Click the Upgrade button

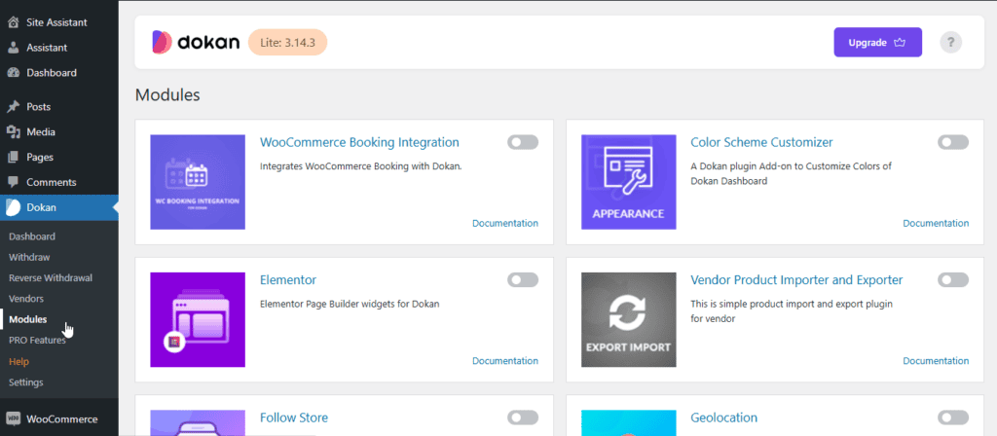[877, 43]
